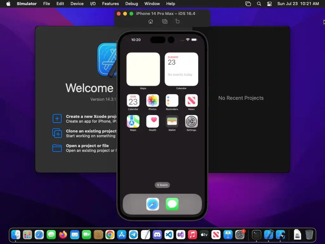
Task: Launch FaceTime from the macOS Dock
Action: pyautogui.click(x=86, y=235)
